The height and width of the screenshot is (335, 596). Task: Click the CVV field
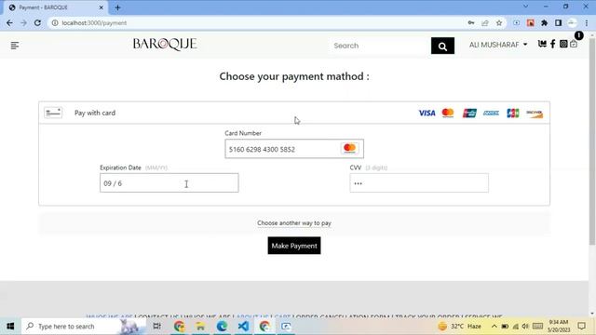419,183
